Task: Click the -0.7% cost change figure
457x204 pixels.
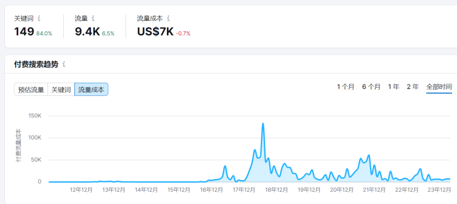Action: pyautogui.click(x=183, y=34)
